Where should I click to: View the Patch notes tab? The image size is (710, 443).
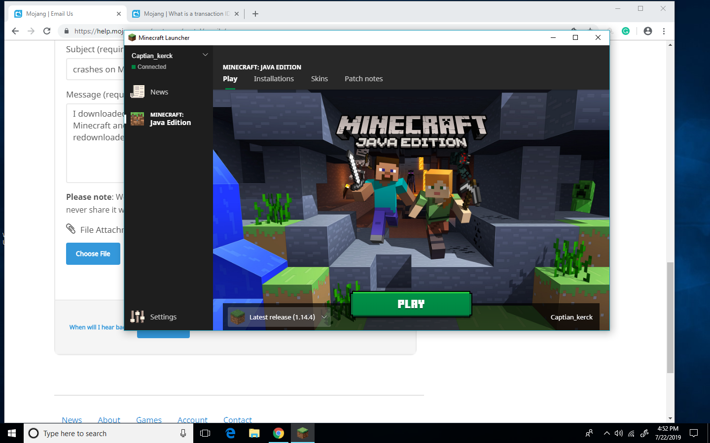tap(363, 79)
